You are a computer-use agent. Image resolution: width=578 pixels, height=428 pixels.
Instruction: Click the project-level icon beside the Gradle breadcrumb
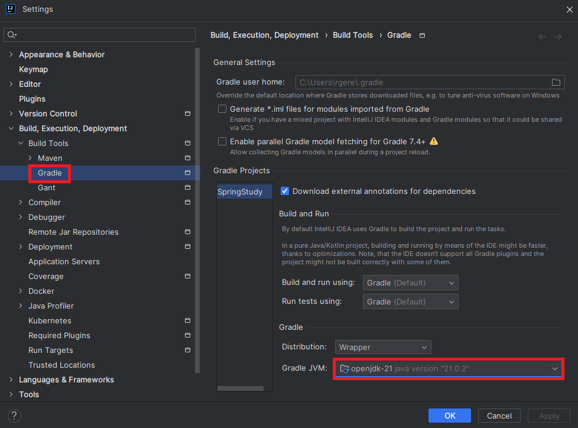pyautogui.click(x=423, y=35)
